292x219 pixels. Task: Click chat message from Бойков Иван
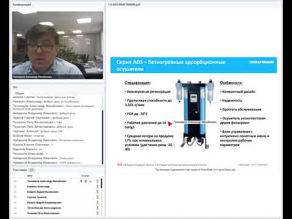click(29, 136)
